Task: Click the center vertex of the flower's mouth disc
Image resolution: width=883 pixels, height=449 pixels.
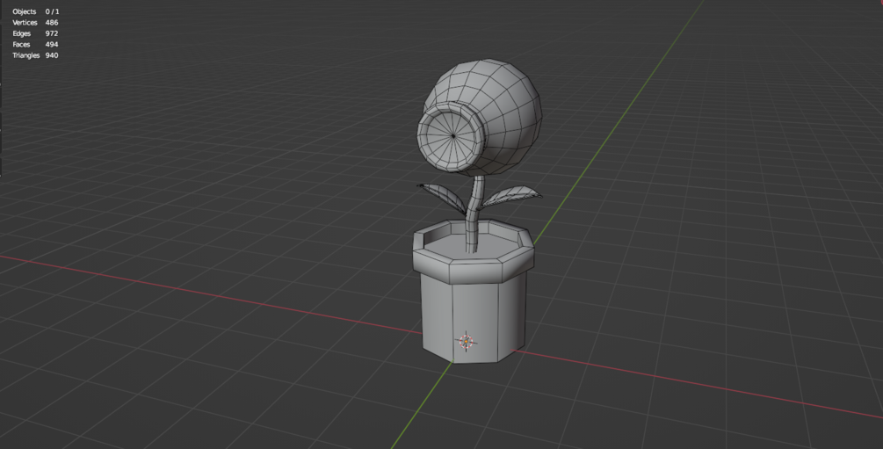Action: [x=453, y=136]
